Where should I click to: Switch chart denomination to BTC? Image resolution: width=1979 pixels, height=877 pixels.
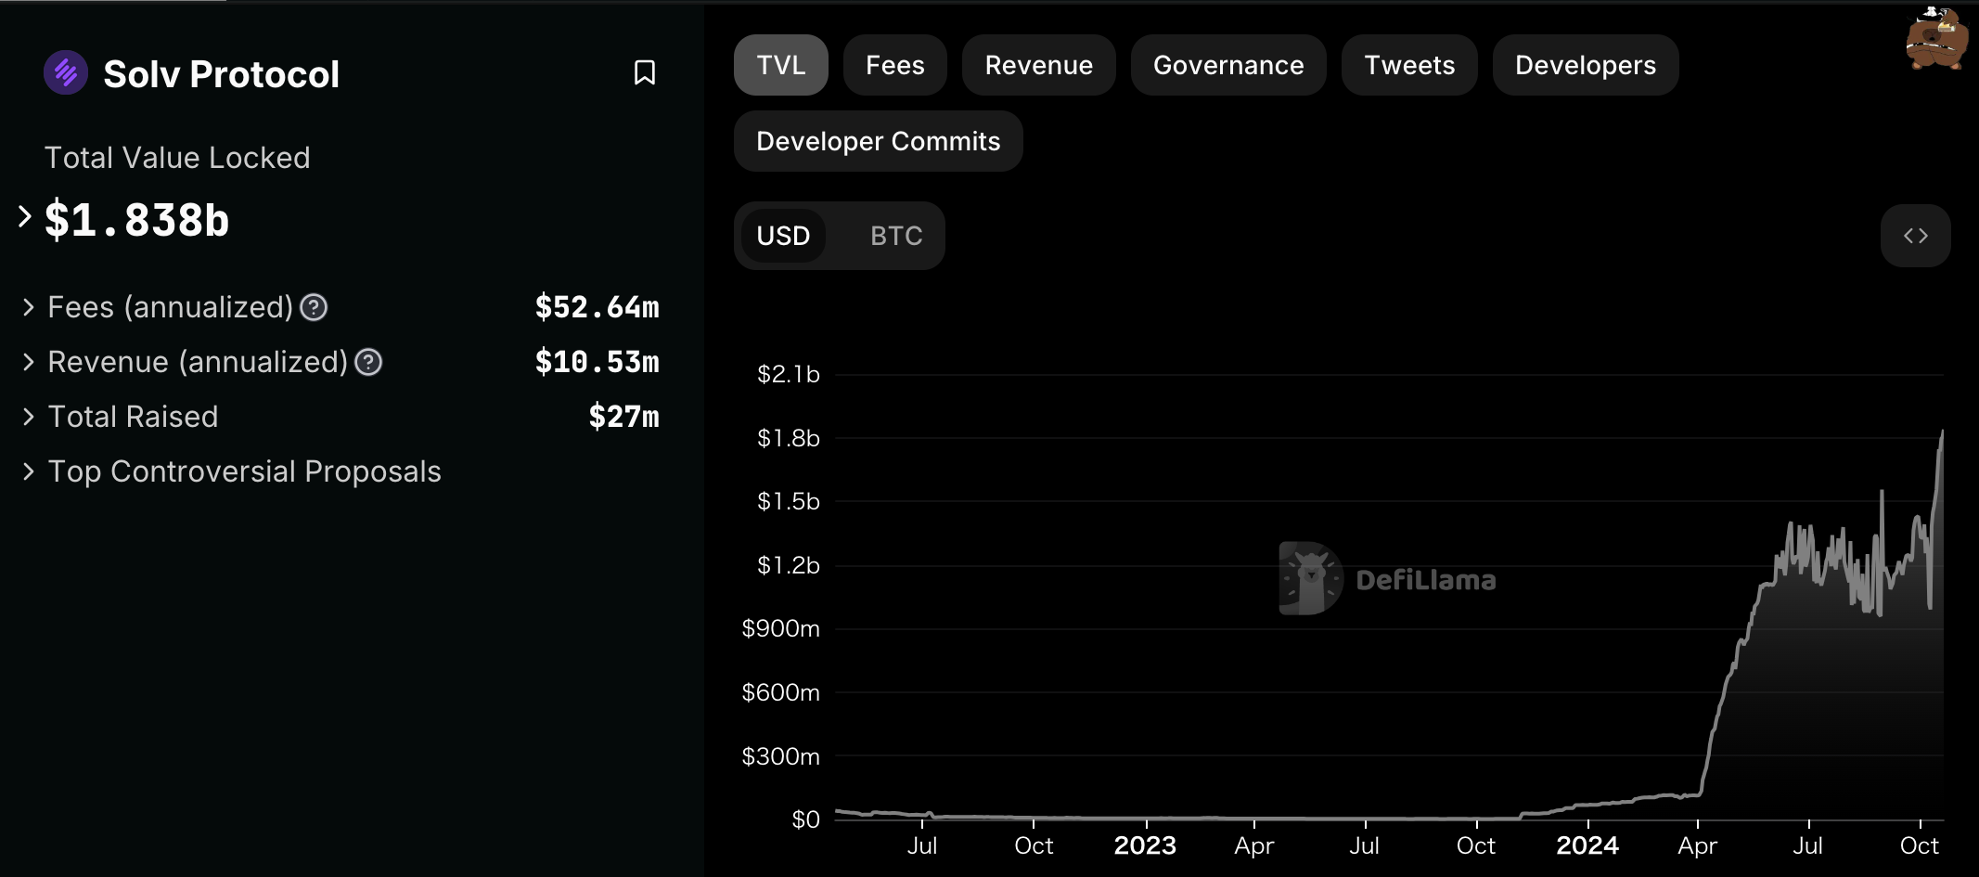coord(896,236)
